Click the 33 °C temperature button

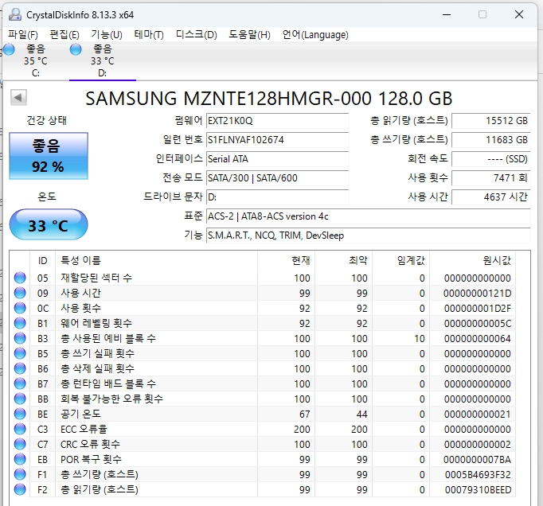49,224
